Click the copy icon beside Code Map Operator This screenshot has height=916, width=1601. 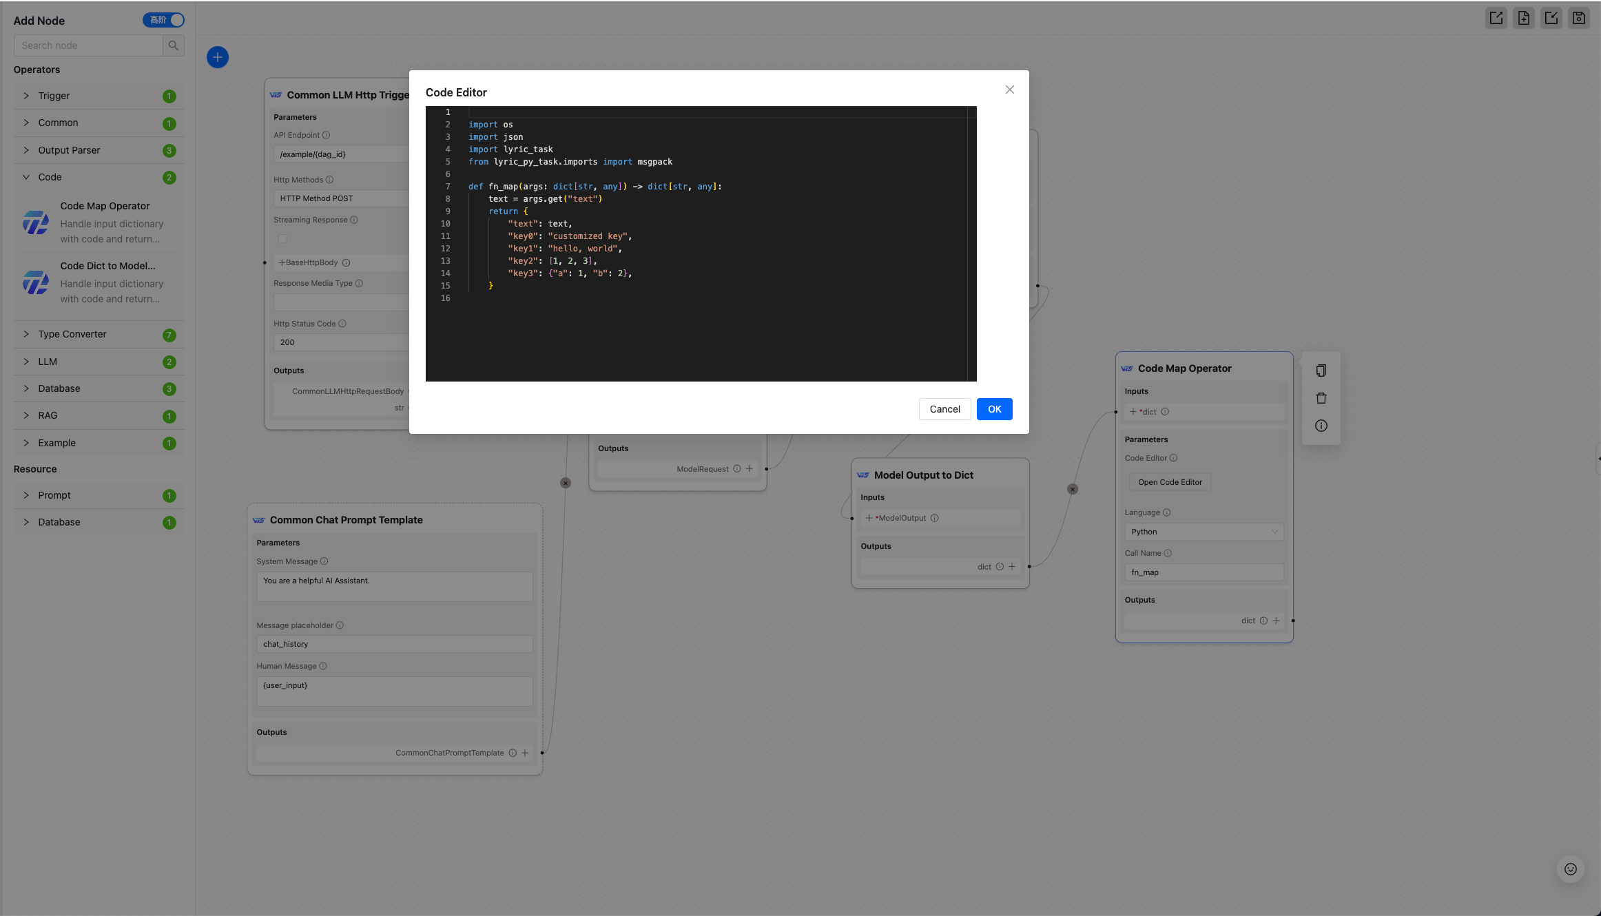pos(1321,371)
